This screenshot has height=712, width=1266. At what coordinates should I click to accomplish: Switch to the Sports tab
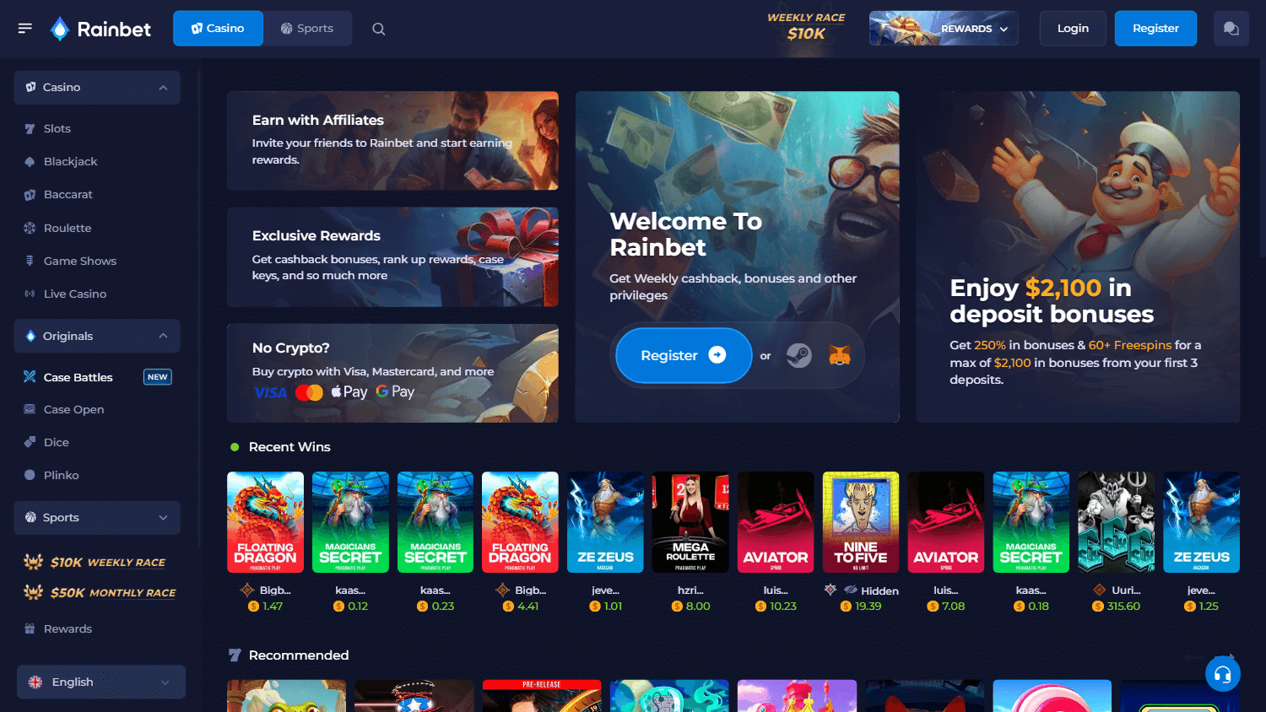pyautogui.click(x=307, y=29)
